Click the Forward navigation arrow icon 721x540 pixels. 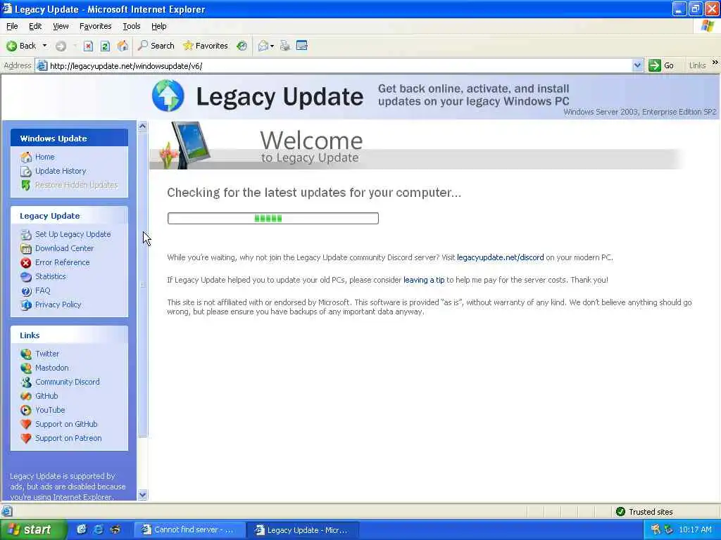tap(61, 46)
